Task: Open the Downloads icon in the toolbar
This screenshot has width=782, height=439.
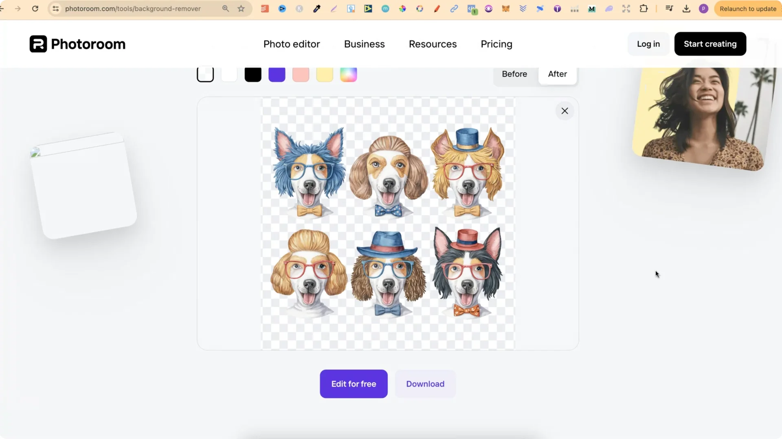Action: [x=687, y=9]
